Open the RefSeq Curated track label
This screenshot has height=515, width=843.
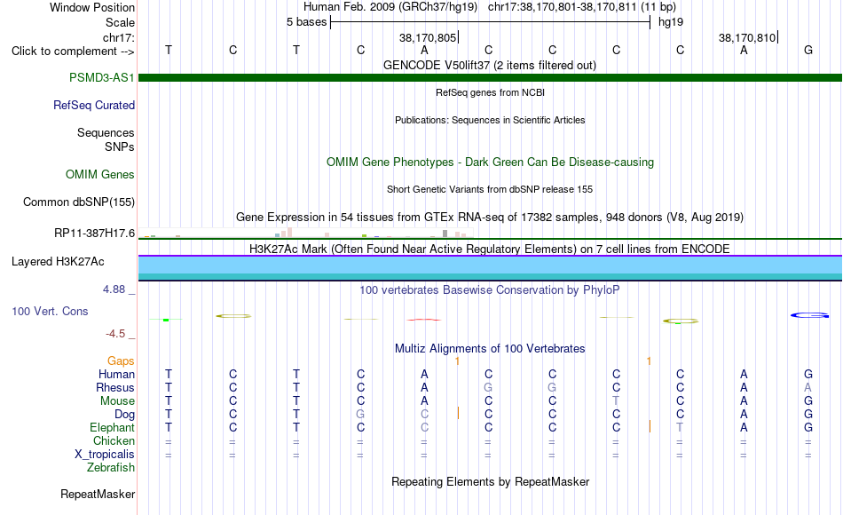tap(93, 105)
